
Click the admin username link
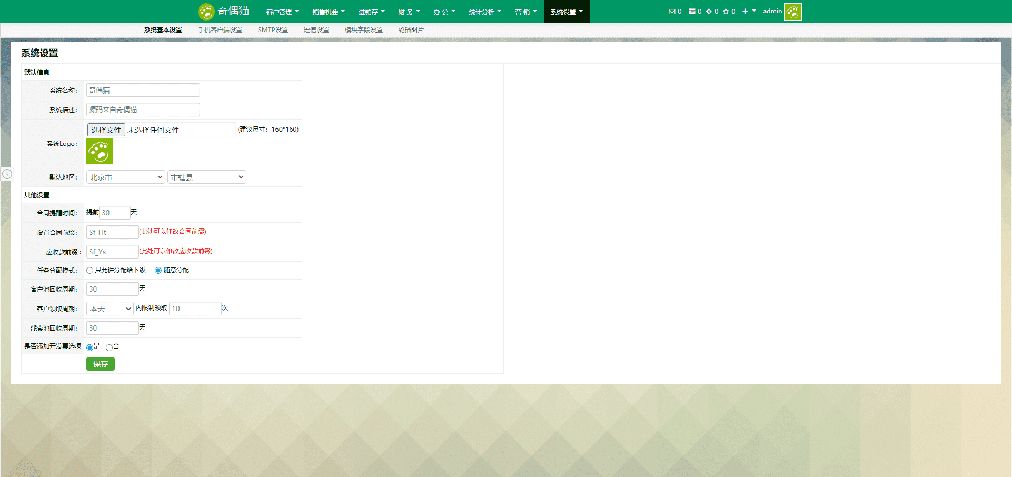click(772, 11)
